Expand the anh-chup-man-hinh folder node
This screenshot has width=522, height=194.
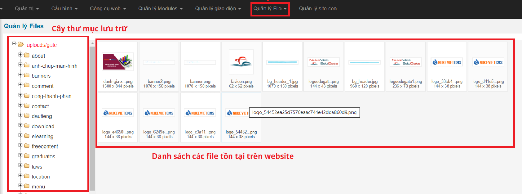(21, 65)
